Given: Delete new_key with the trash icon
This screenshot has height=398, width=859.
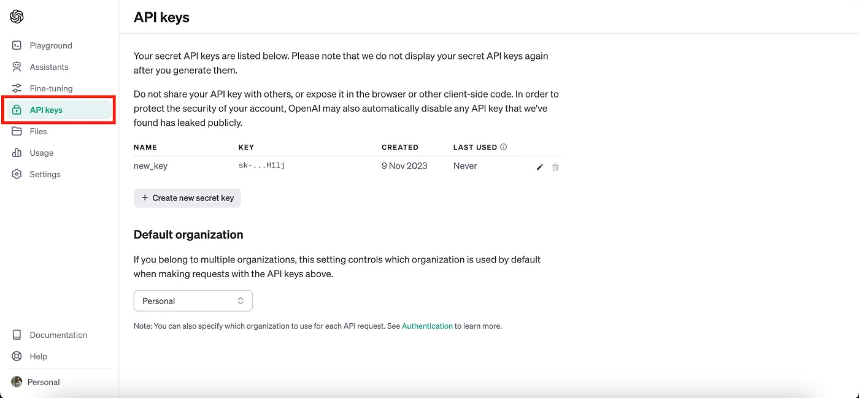Looking at the screenshot, I should tap(555, 167).
